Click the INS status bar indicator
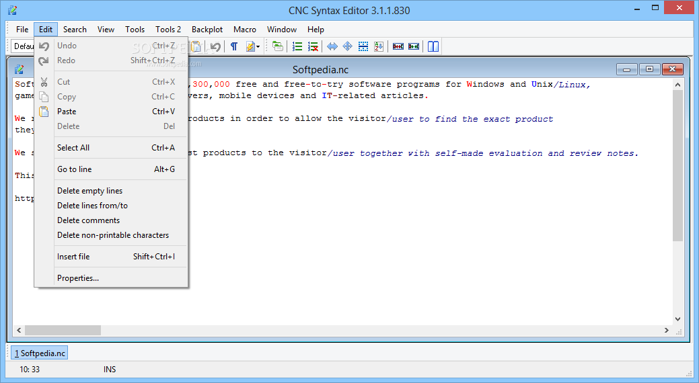The height and width of the screenshot is (383, 699). tap(110, 369)
